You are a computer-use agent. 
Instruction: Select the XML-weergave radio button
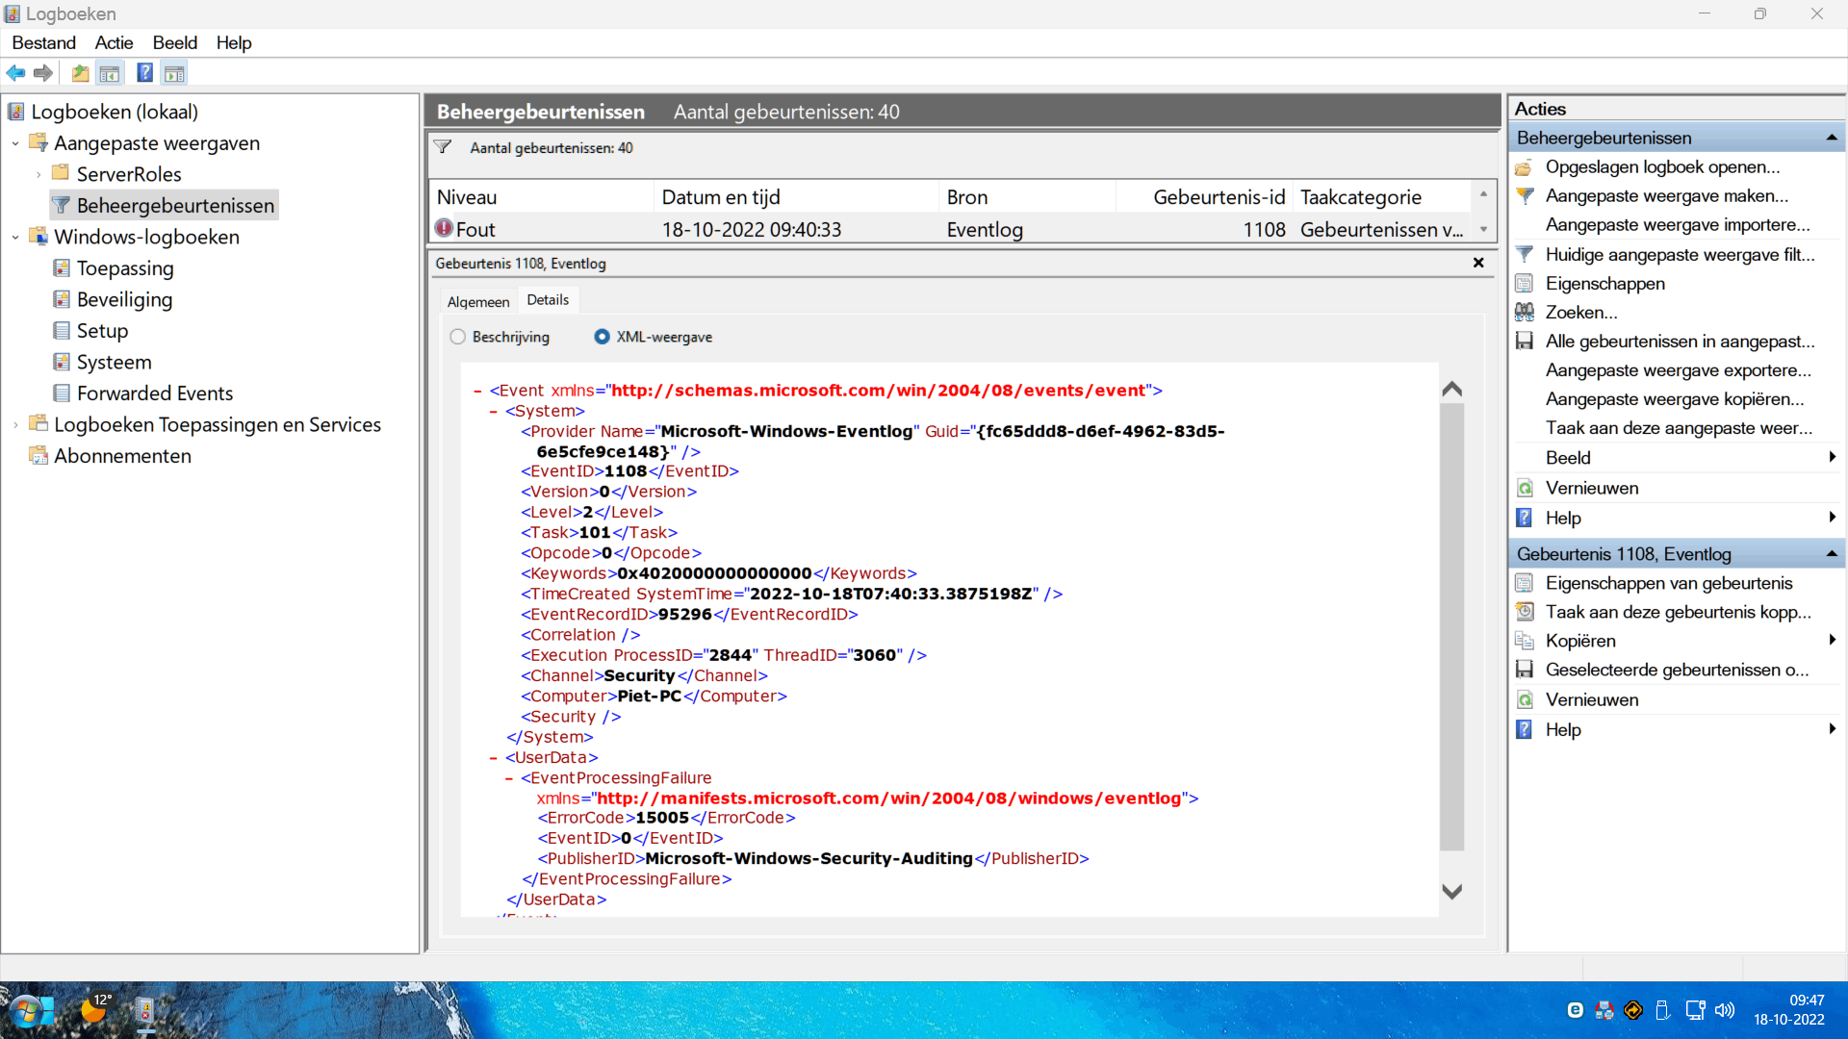pyautogui.click(x=603, y=337)
